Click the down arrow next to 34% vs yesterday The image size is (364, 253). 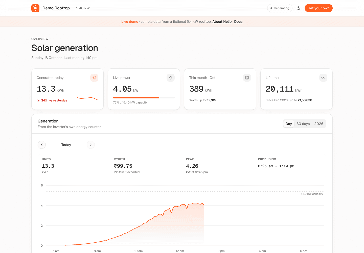click(x=38, y=100)
